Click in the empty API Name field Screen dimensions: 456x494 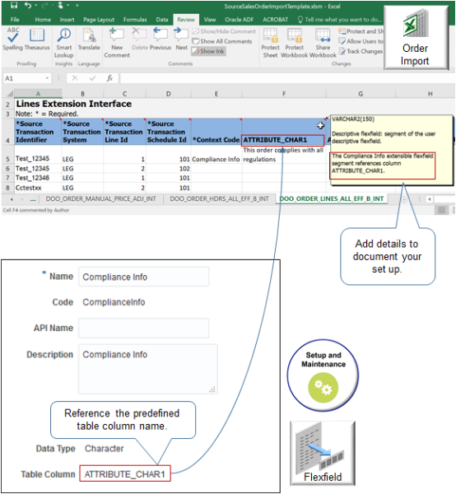[143, 328]
